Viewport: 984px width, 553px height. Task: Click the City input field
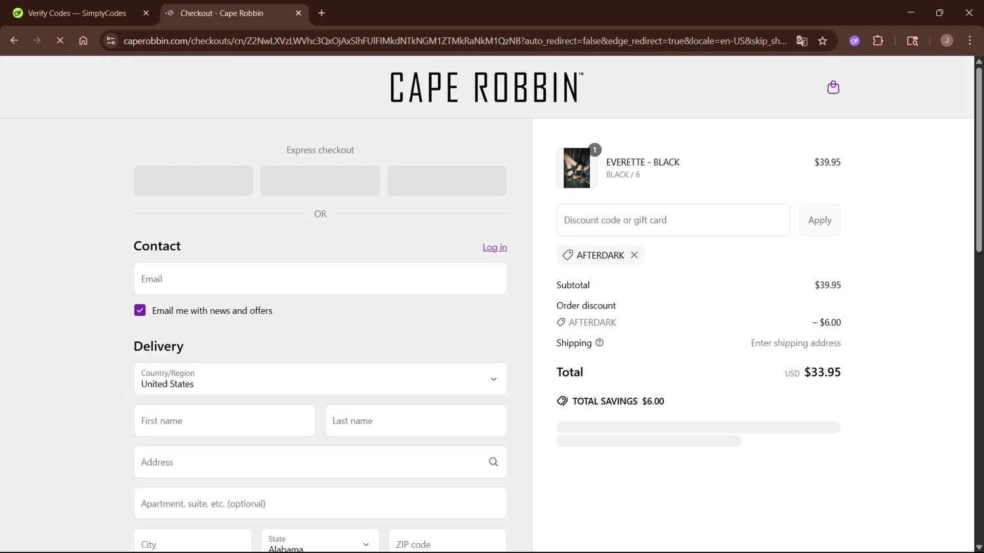tap(193, 541)
